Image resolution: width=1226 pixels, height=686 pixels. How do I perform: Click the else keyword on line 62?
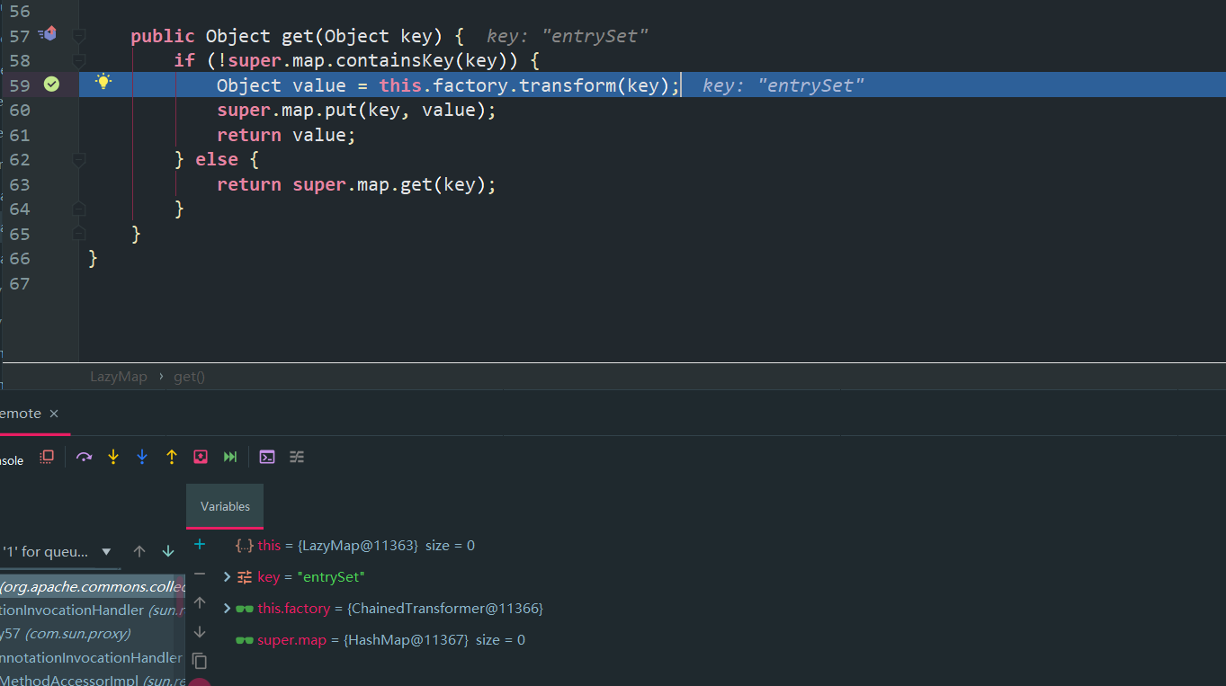(x=217, y=159)
